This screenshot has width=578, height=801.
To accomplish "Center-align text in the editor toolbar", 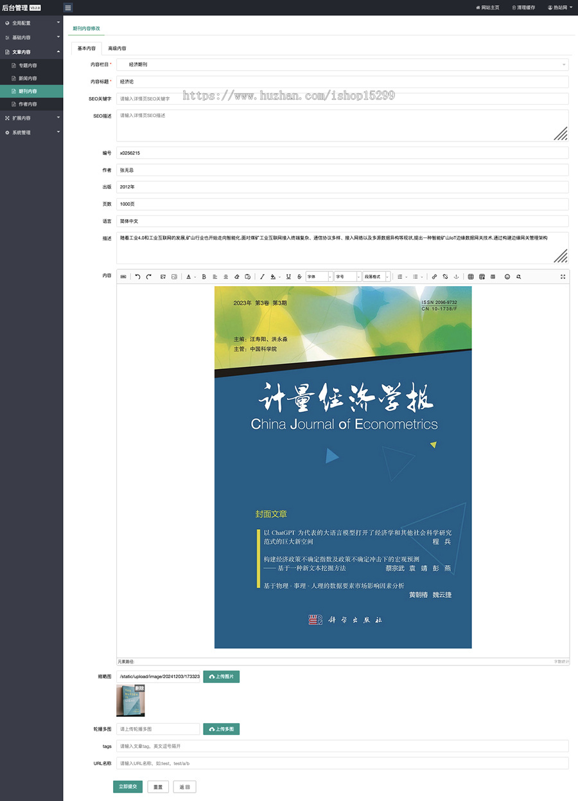I will pos(226,276).
